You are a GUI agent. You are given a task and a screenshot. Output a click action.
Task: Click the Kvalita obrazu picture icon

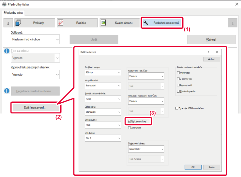click(x=103, y=23)
